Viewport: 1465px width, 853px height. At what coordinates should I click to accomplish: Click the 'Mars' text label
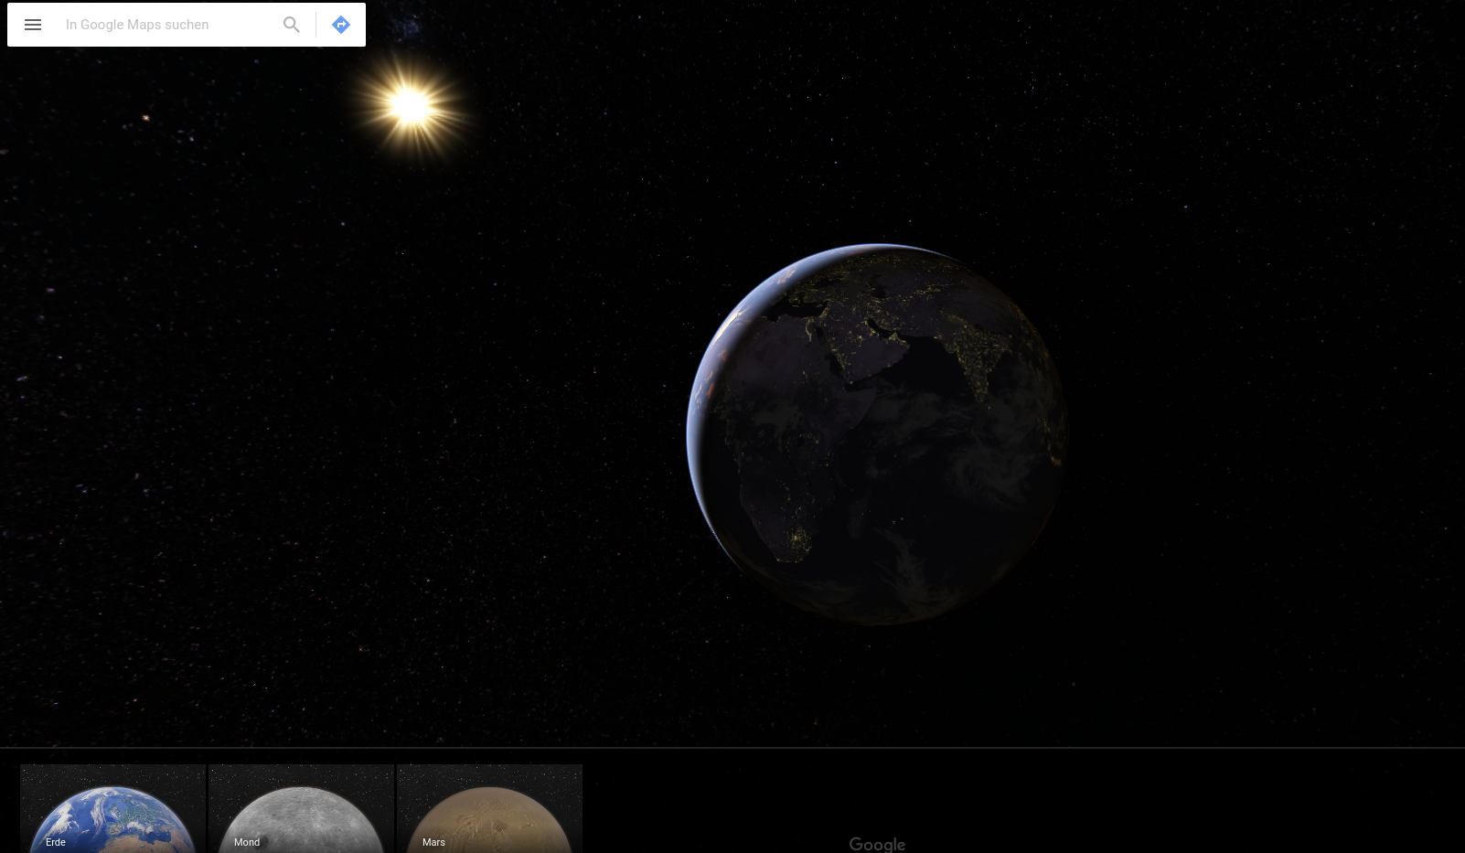click(433, 842)
